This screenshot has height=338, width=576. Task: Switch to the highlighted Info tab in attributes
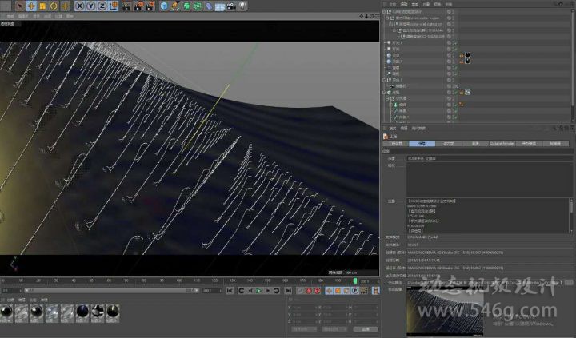[422, 144]
